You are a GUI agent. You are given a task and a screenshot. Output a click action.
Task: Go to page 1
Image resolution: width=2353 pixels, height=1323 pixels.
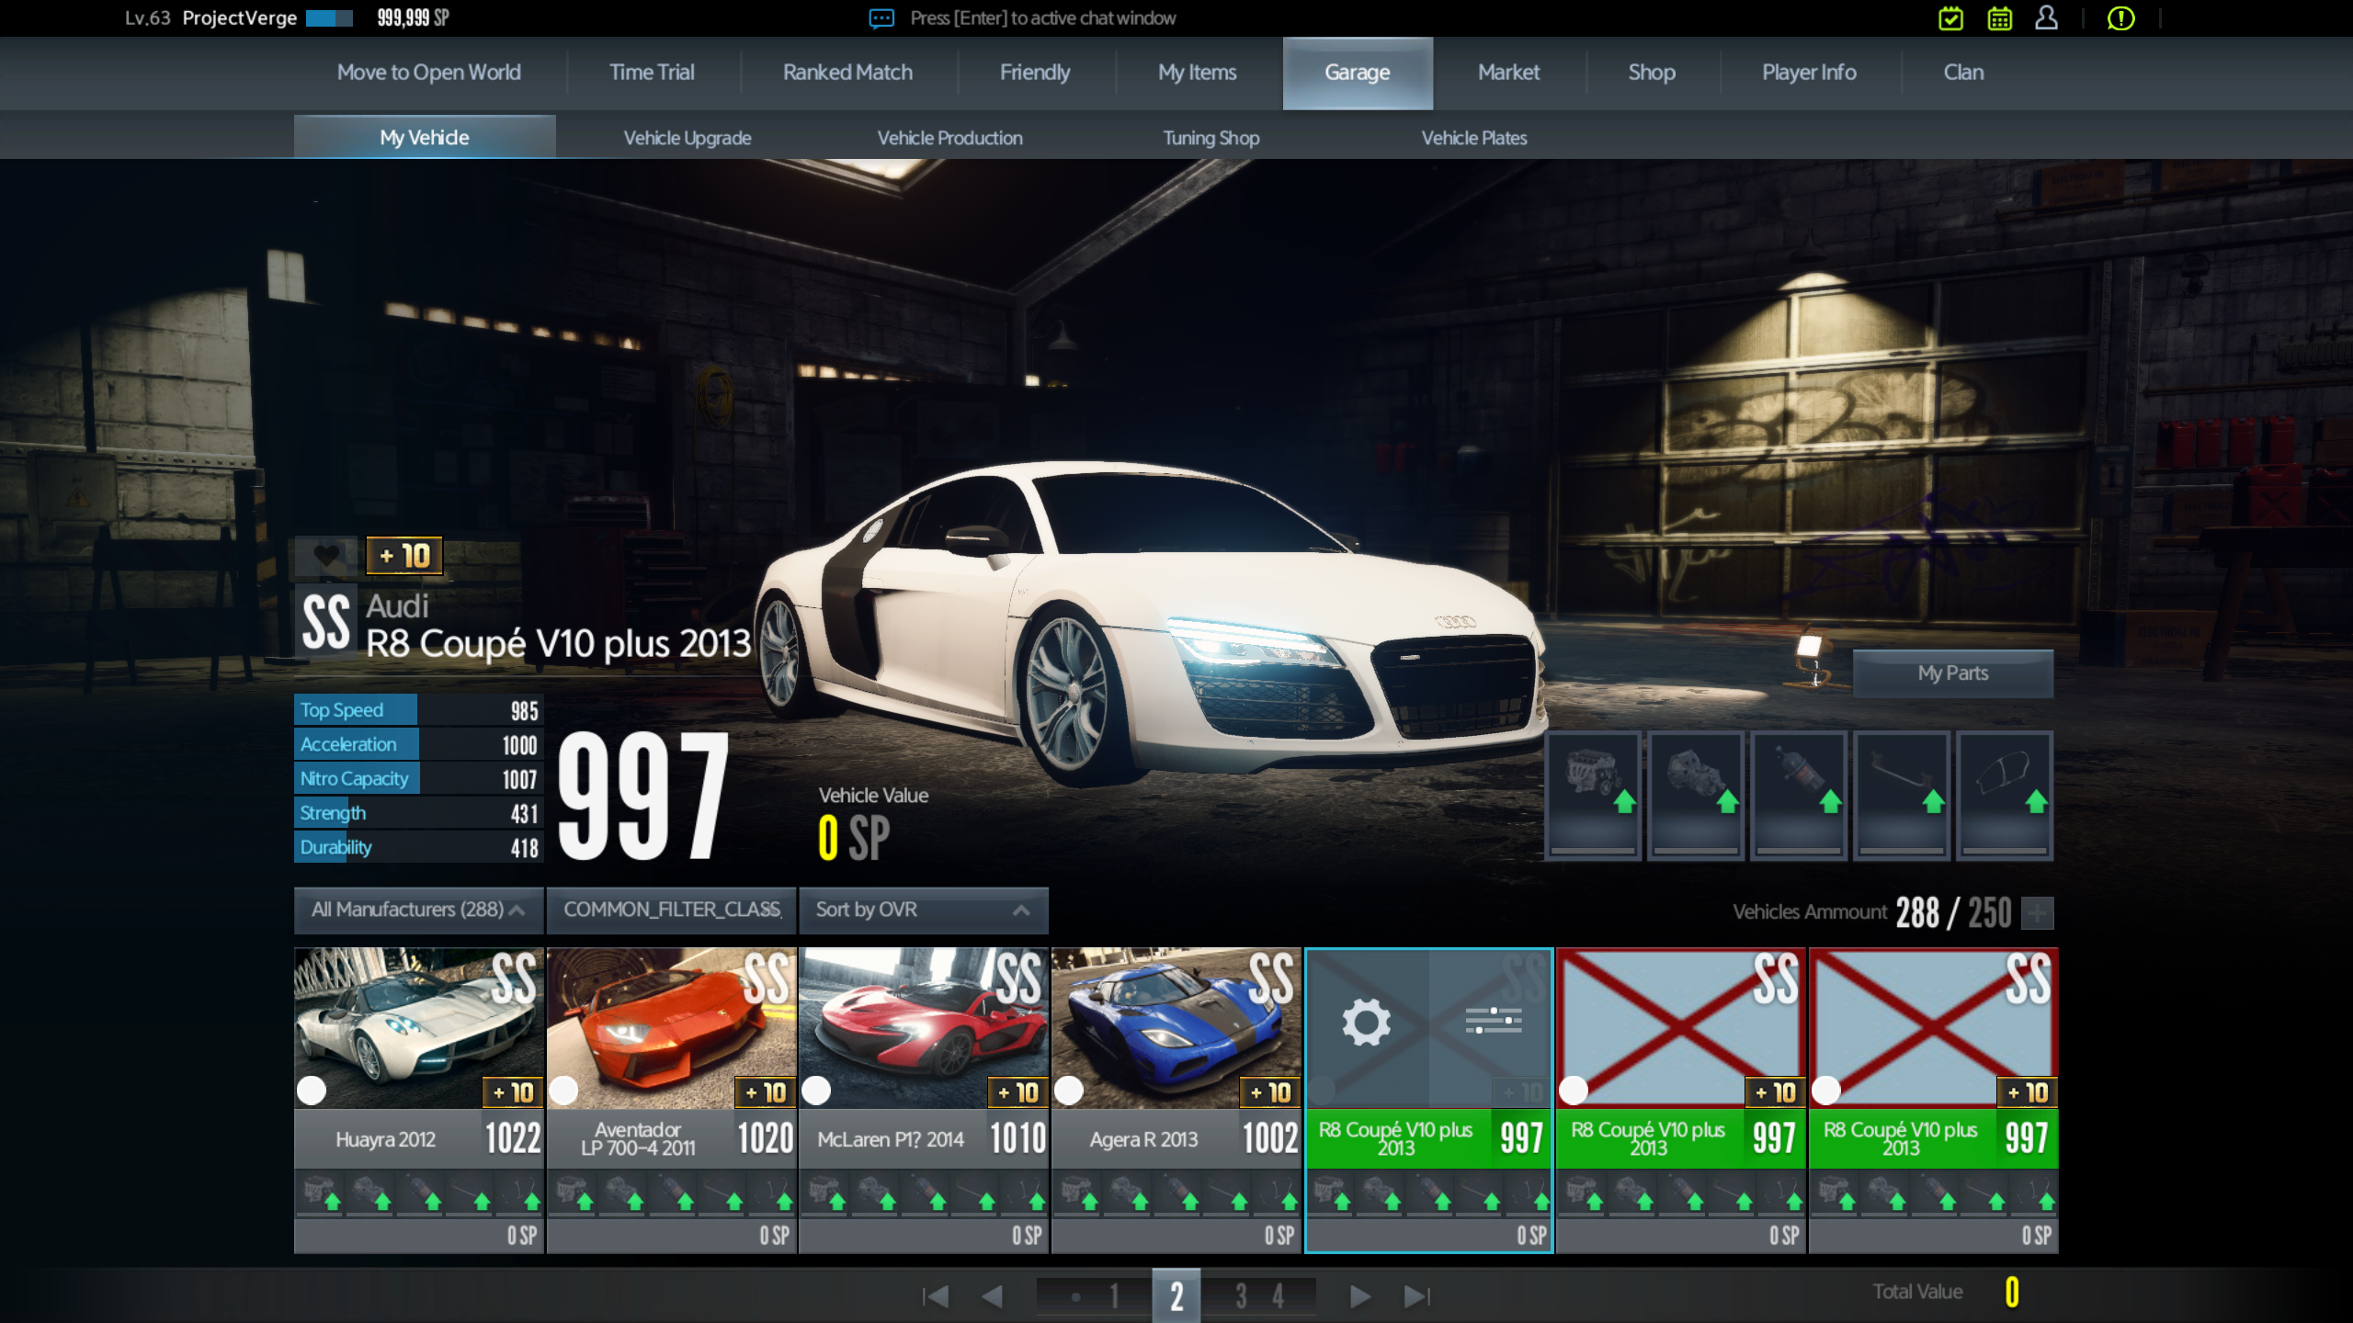[1114, 1296]
